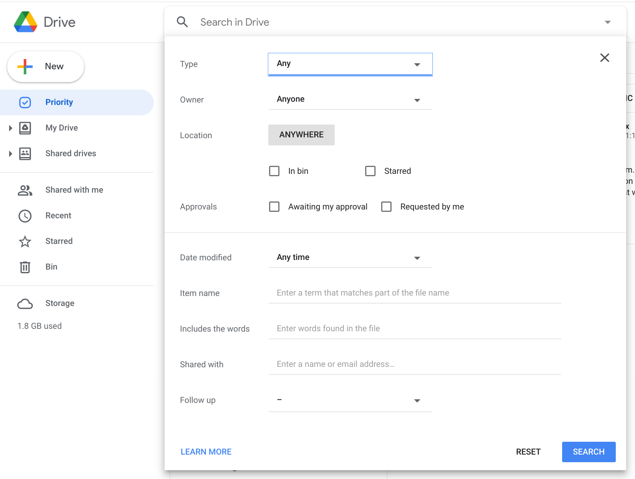The image size is (635, 479).
Task: Click the magnifying glass search icon
Action: [x=183, y=22]
